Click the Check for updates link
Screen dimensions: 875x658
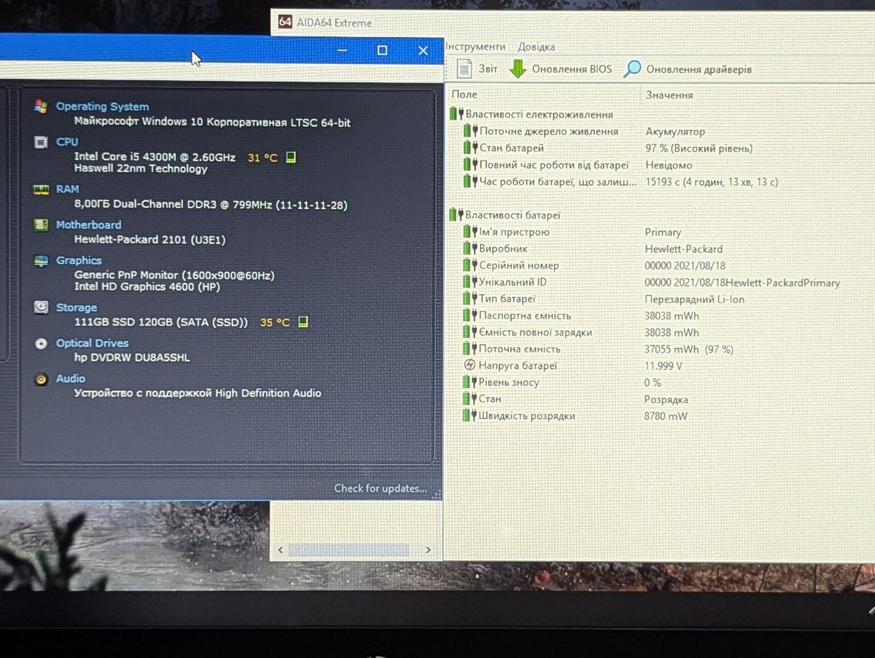(x=380, y=488)
